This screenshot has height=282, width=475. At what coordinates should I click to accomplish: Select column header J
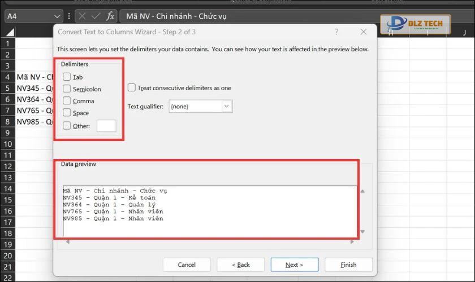click(464, 32)
